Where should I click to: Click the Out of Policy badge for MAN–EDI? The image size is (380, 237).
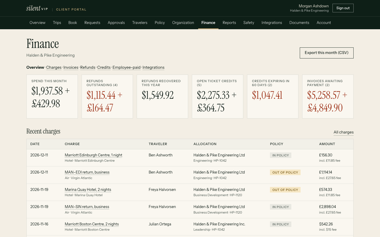[x=285, y=172]
